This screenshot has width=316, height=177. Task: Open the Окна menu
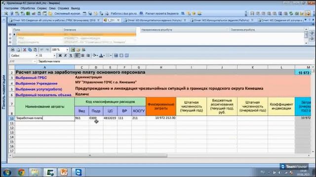point(52,8)
